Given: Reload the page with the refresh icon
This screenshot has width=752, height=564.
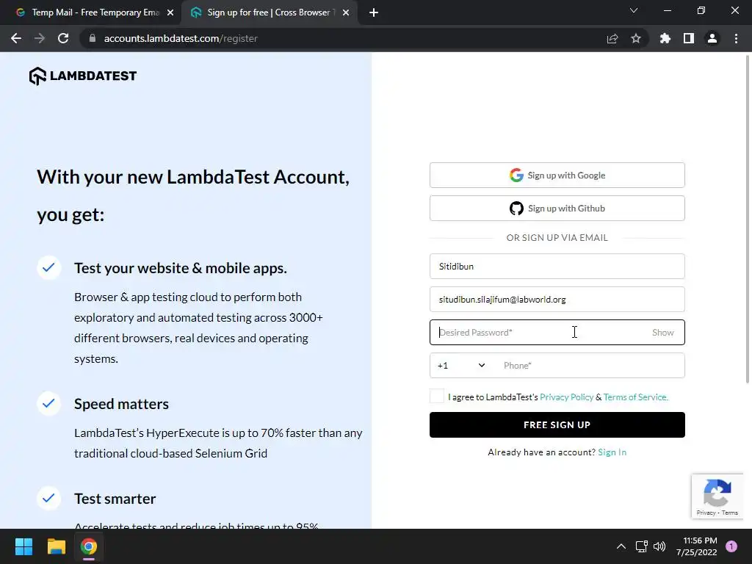Looking at the screenshot, I should [63, 38].
